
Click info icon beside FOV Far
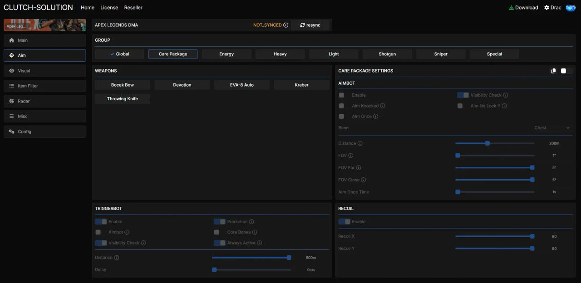pyautogui.click(x=359, y=168)
